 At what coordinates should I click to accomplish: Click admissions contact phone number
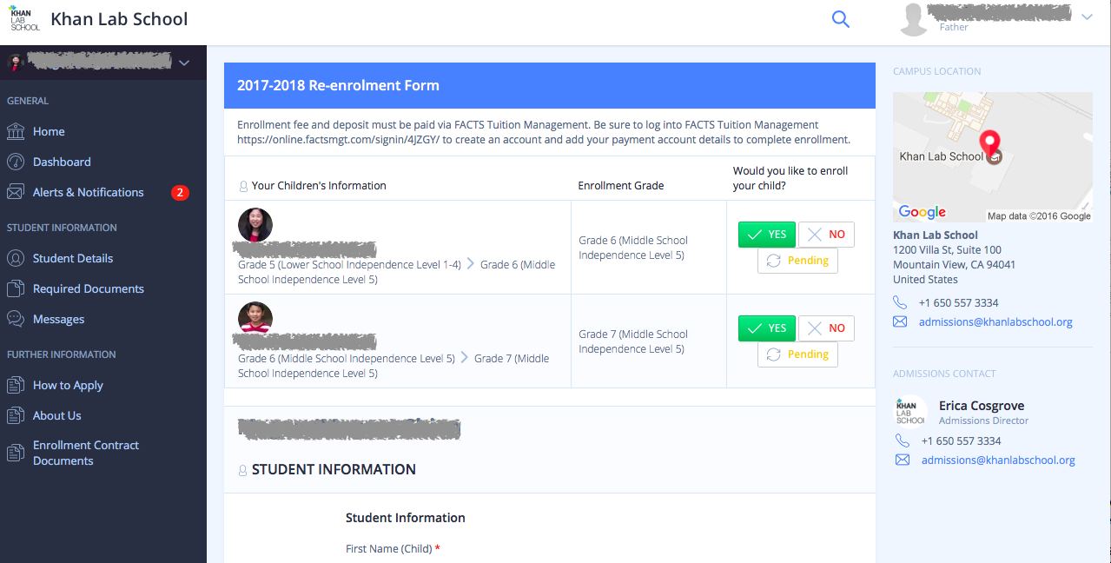point(962,441)
